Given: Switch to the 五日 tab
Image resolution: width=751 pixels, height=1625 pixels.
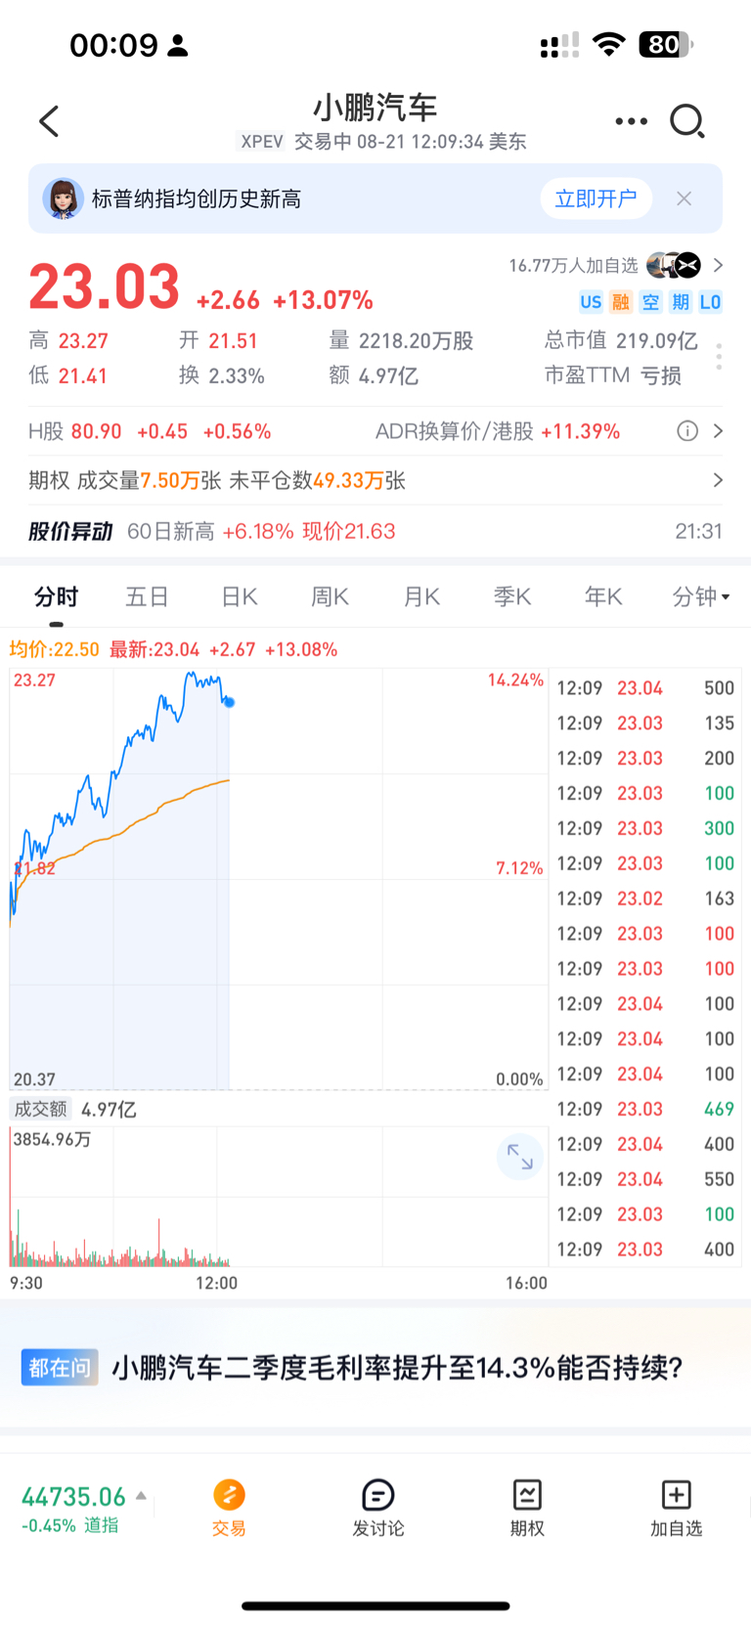Looking at the screenshot, I should coord(148,596).
